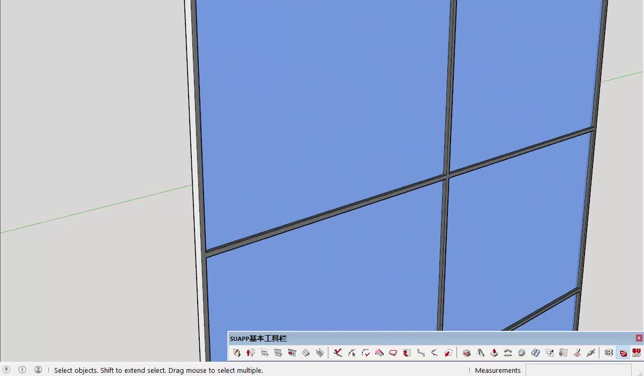Screen dimensions: 644x376
Task: Click the gray BB block icon
Action: point(609,353)
